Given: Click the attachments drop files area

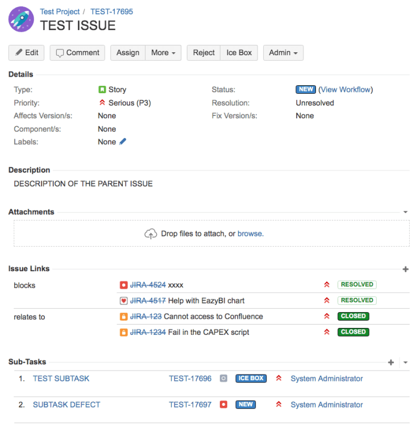Looking at the screenshot, I should click(85, 234).
